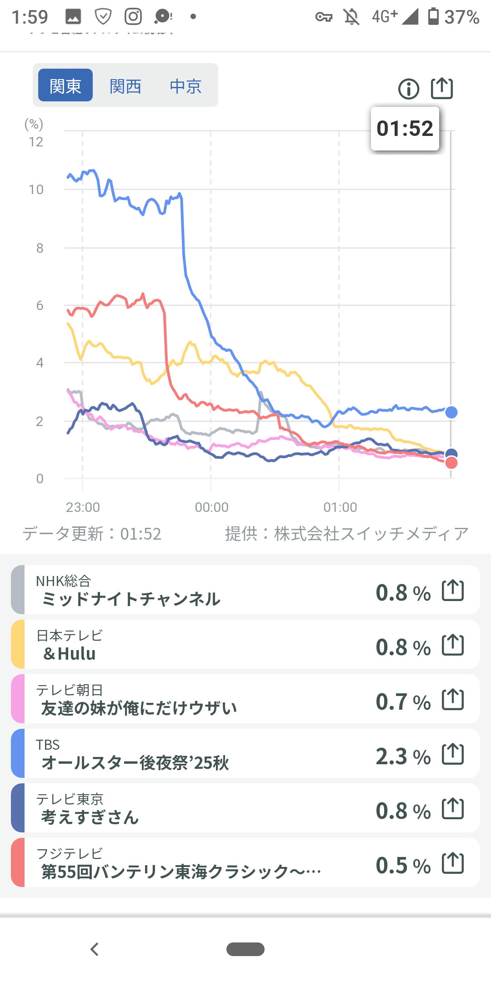Share the 日本テレビ &Hulu rating

pyautogui.click(x=453, y=645)
